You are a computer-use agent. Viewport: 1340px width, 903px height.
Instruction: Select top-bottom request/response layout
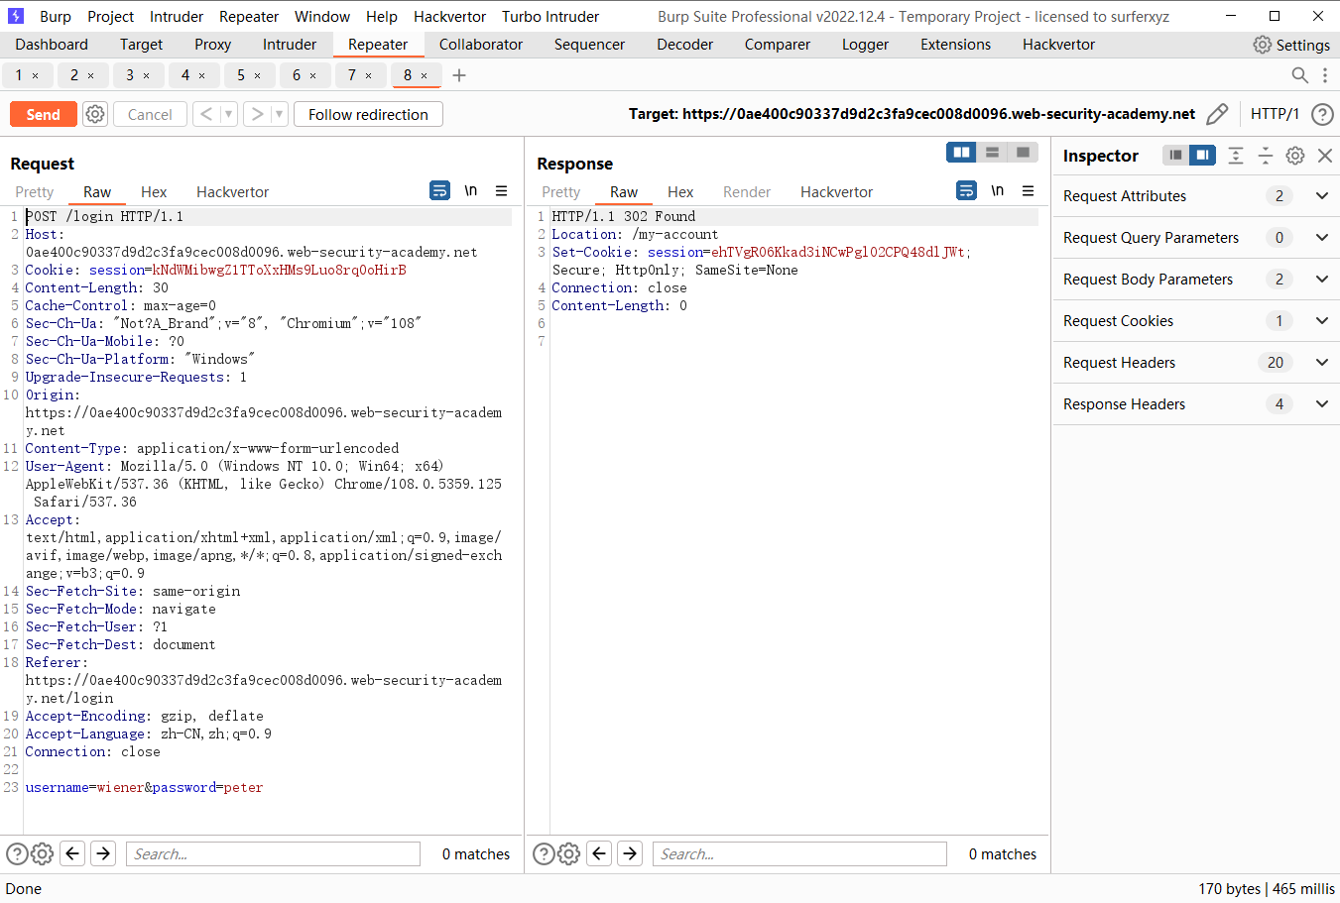click(x=992, y=152)
